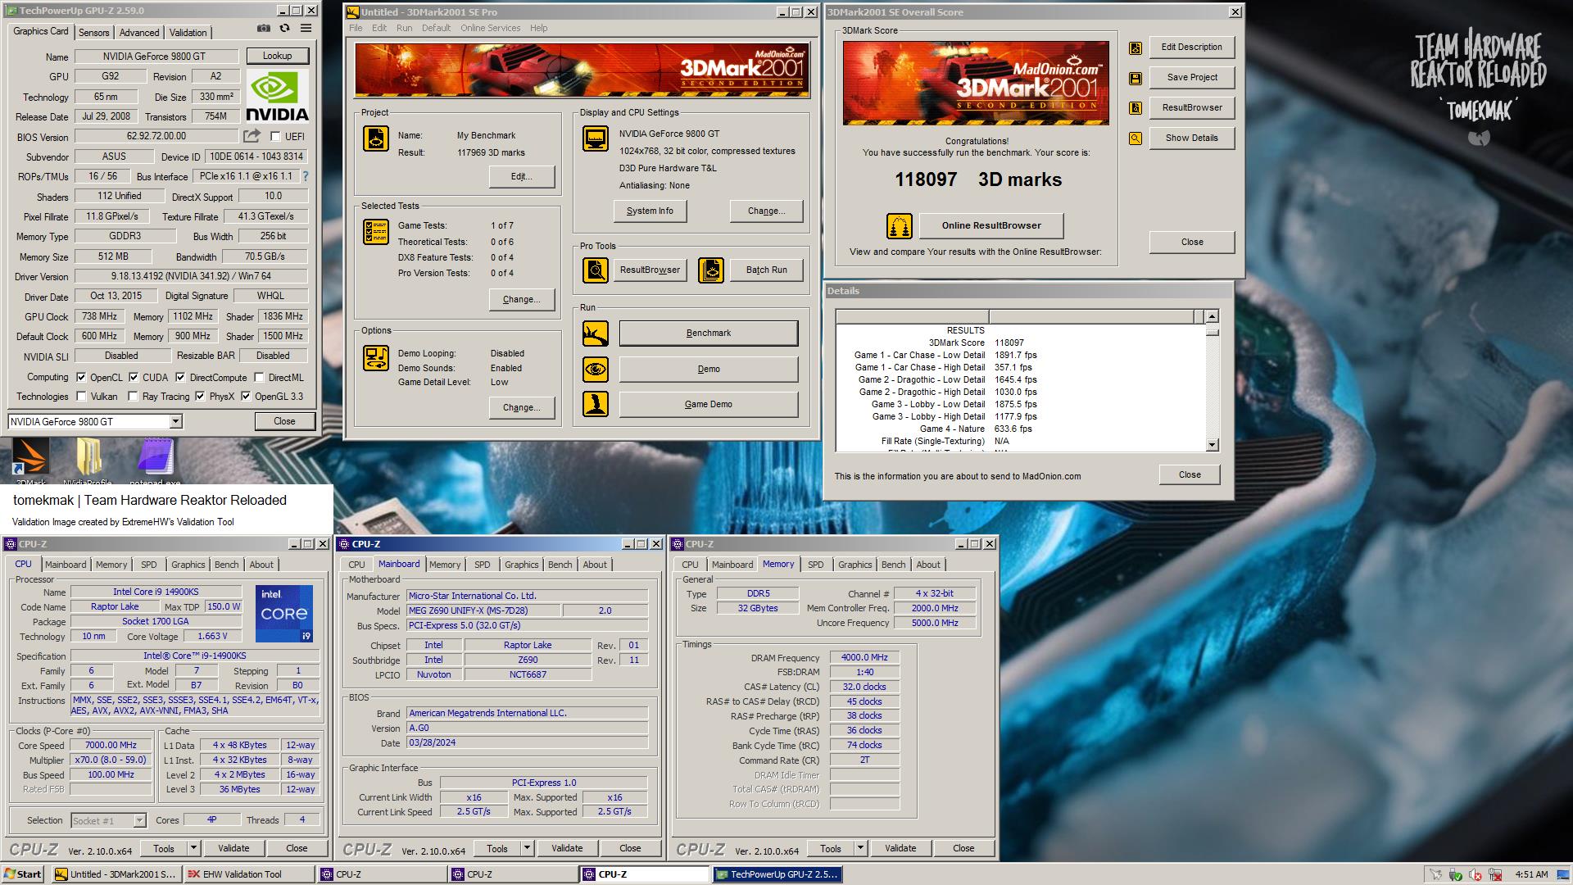
Task: Click Benchmark run icon
Action: coord(596,334)
